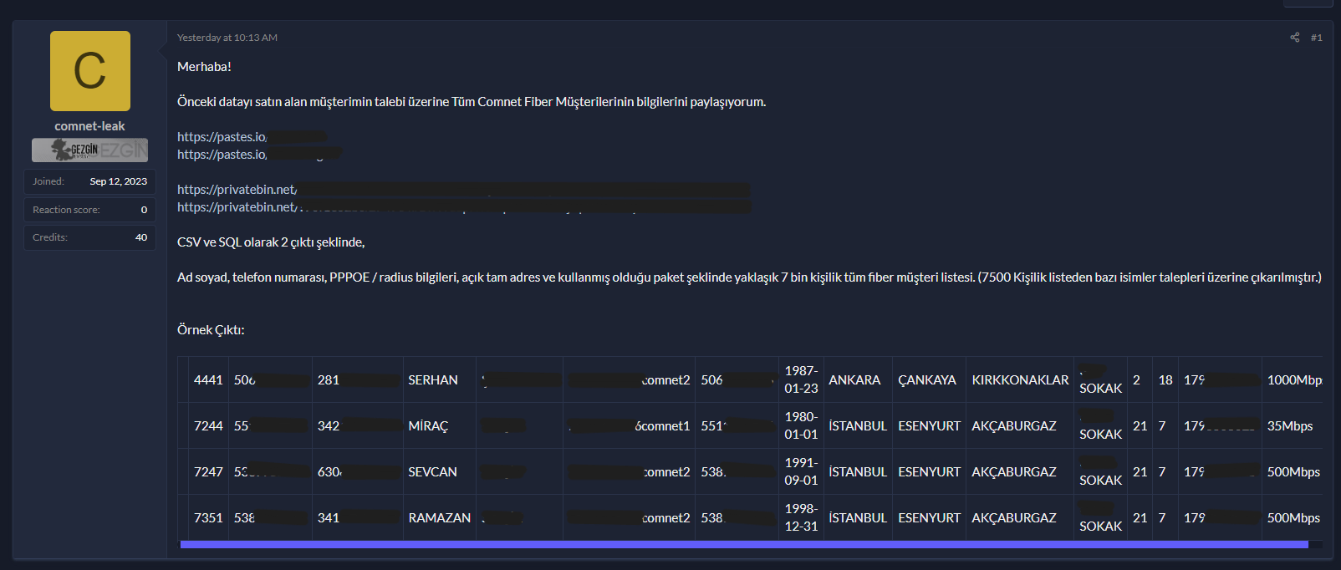1341x570 pixels.
Task: Click the Joined date "Sep 12, 2023"
Action: 118,181
